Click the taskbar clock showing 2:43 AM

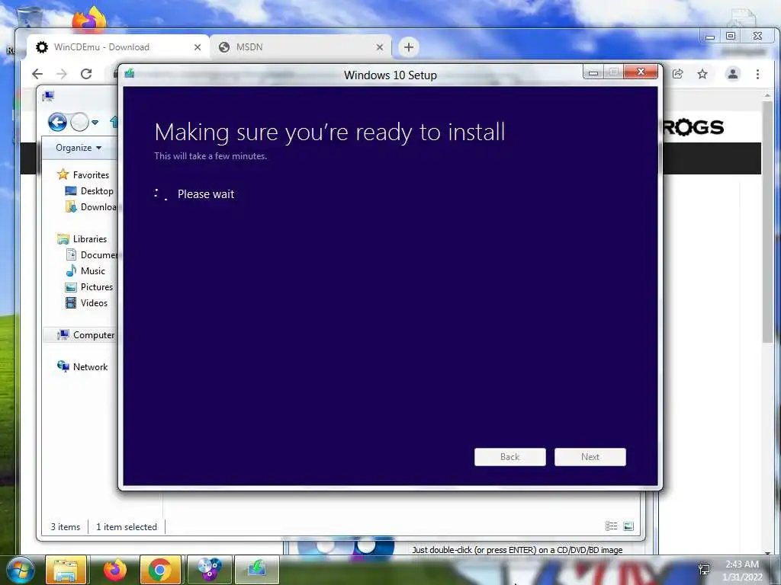click(x=742, y=571)
